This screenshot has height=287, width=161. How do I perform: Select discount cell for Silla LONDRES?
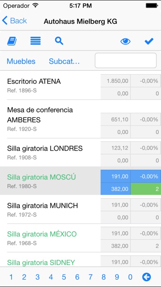(x=146, y=148)
